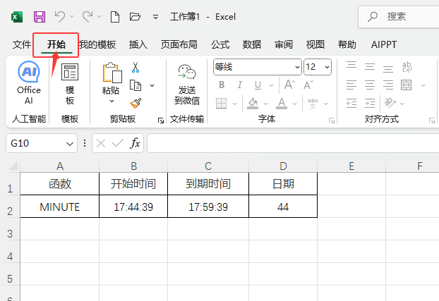Open the AIPPT tab
This screenshot has width=439, height=301.
(384, 44)
